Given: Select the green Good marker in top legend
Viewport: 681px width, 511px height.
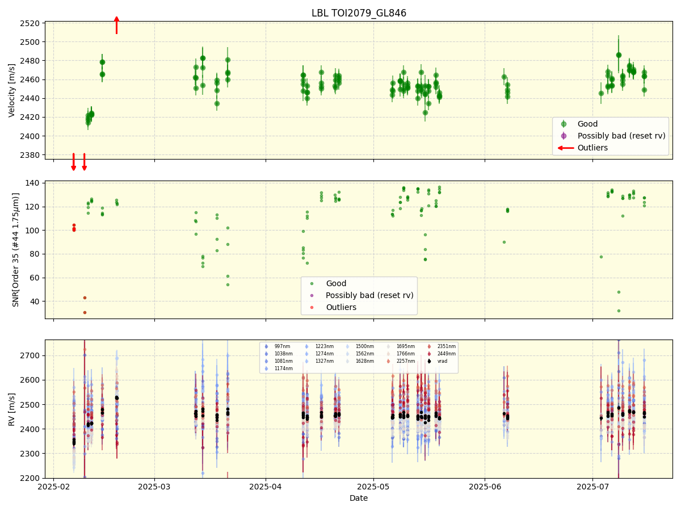Looking at the screenshot, I should click(564, 124).
